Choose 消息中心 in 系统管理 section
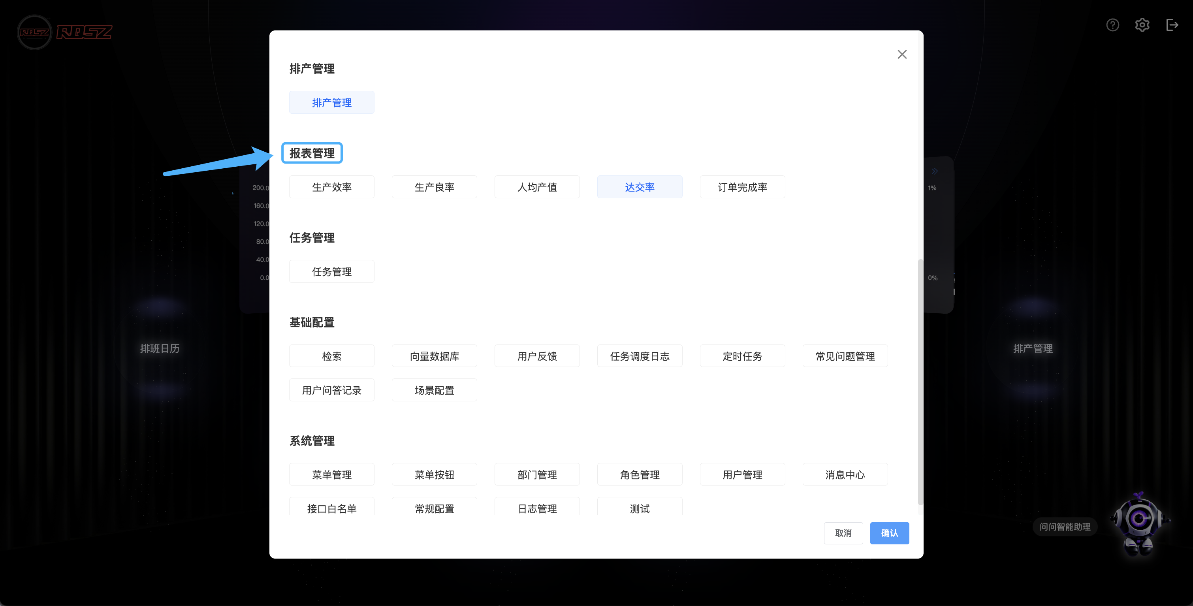Viewport: 1193px width, 606px height. pos(845,475)
